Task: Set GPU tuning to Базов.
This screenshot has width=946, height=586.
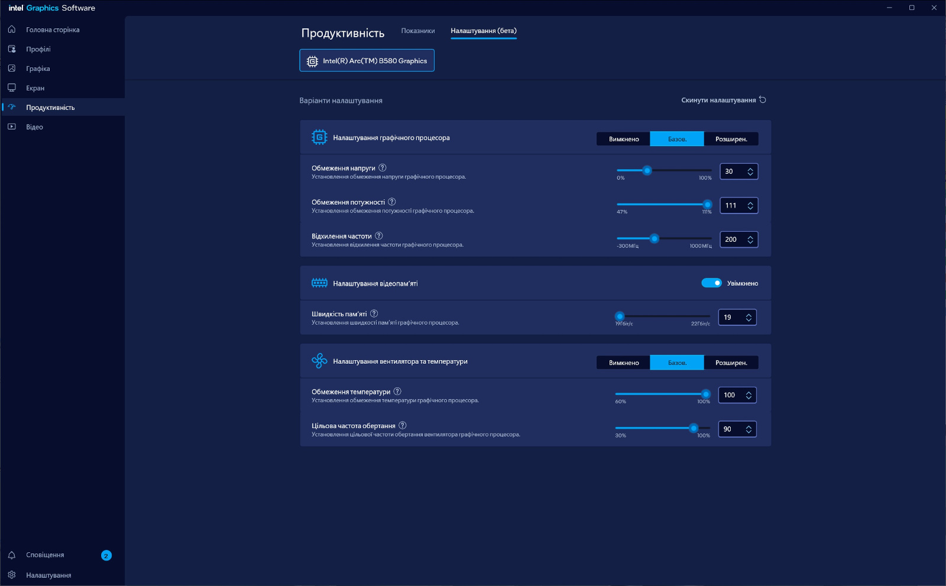Action: click(x=677, y=139)
